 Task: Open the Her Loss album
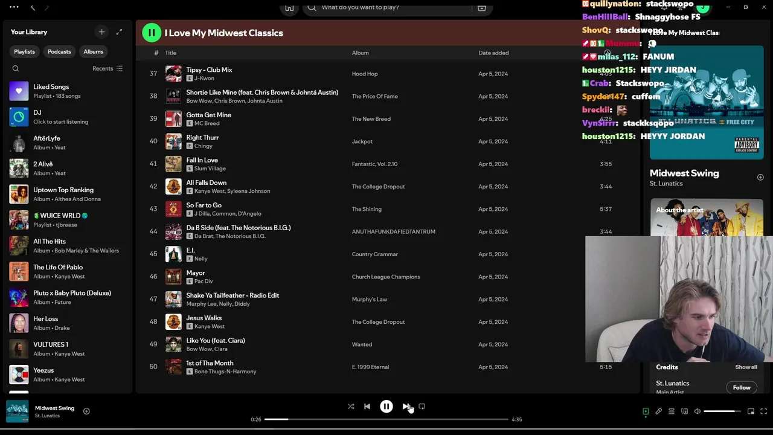click(66, 323)
